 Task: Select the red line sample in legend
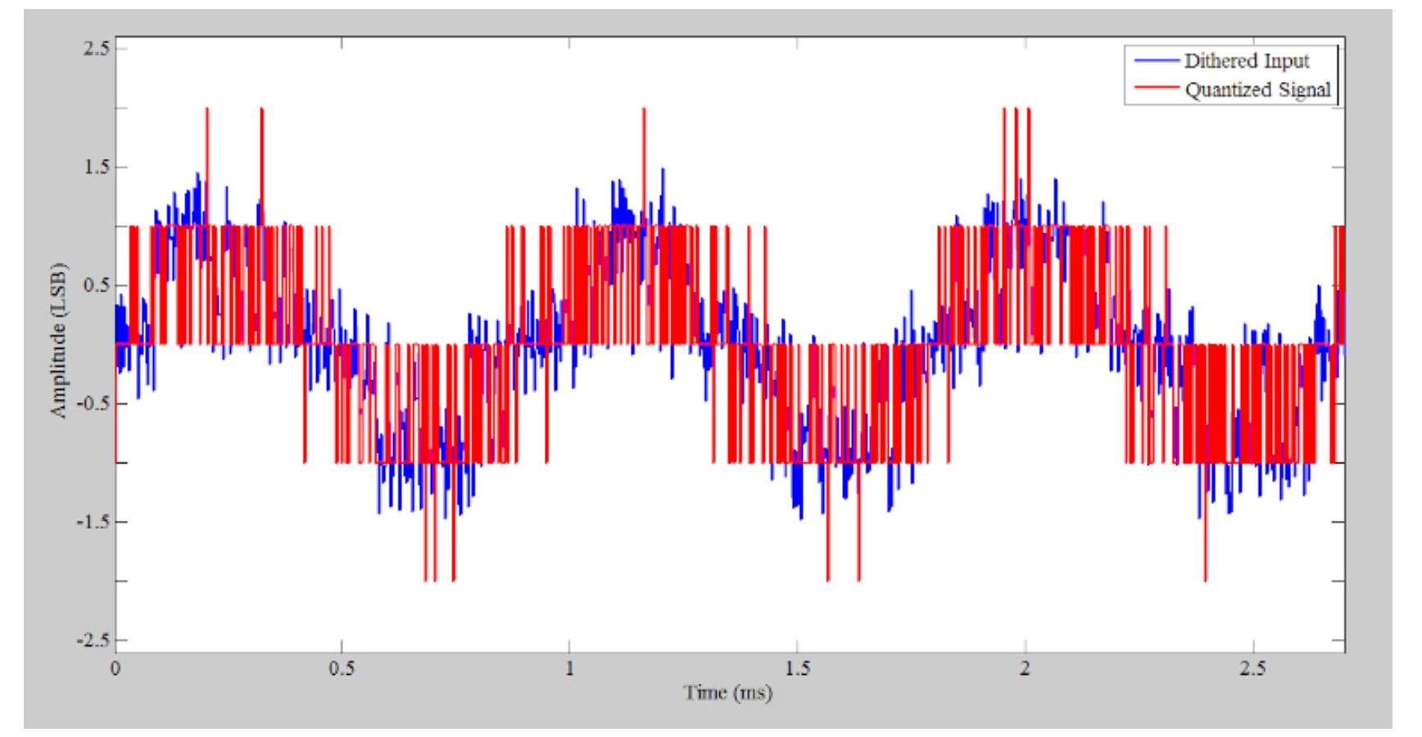(1155, 89)
